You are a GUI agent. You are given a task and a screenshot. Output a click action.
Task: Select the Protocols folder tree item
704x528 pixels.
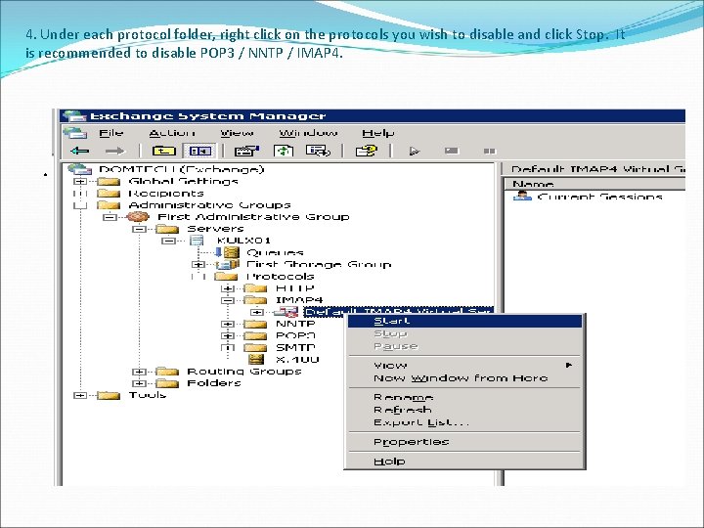click(281, 276)
